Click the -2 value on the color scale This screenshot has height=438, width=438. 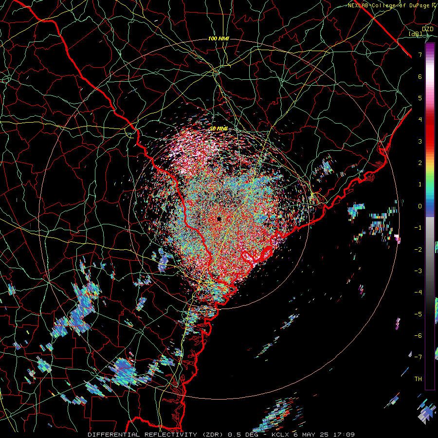click(418, 249)
